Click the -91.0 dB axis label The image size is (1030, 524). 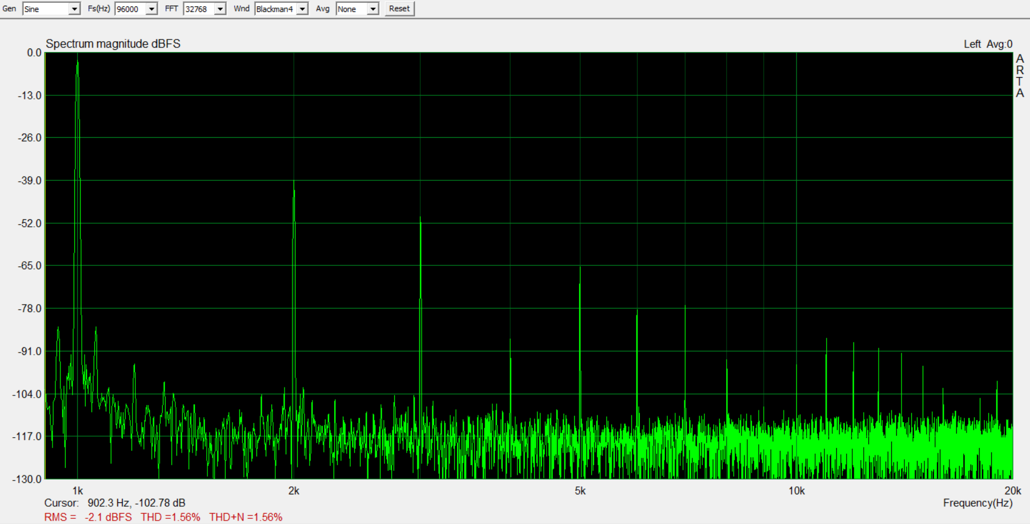point(30,351)
